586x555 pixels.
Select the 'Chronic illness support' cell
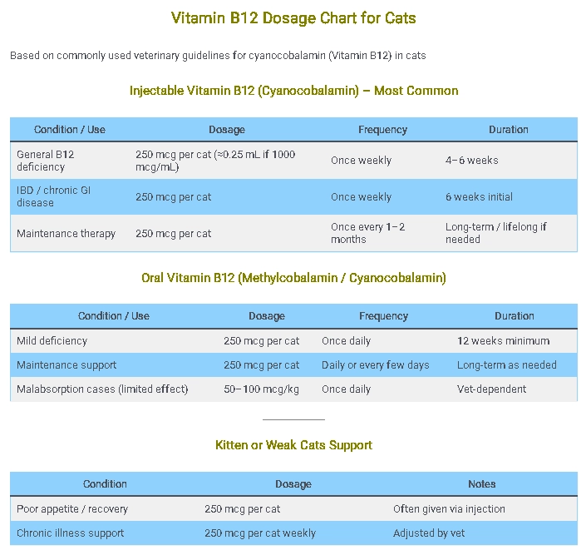click(x=71, y=533)
